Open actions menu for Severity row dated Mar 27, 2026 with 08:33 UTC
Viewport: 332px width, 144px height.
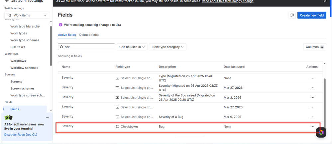(312, 88)
